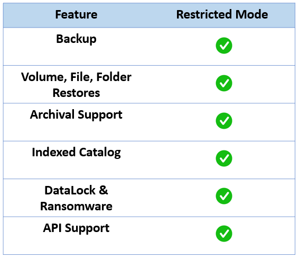Click the word Ransomware

(x=76, y=207)
